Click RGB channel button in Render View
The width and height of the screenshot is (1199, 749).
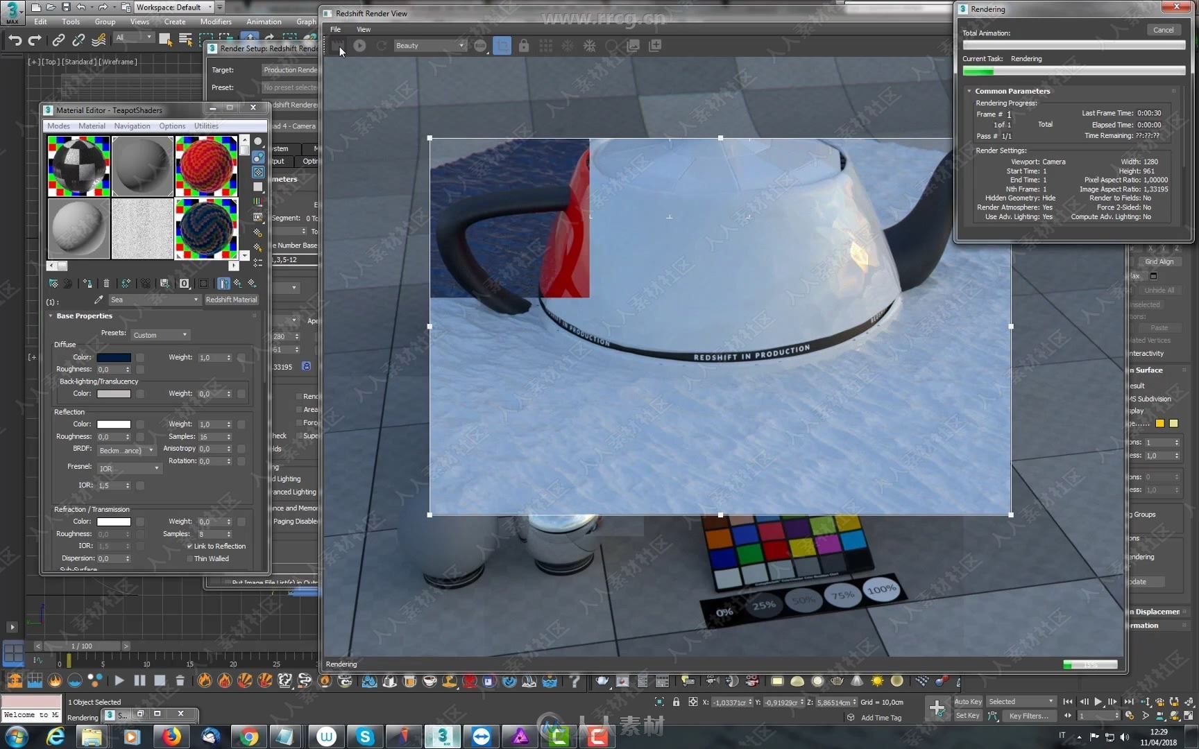(x=480, y=46)
